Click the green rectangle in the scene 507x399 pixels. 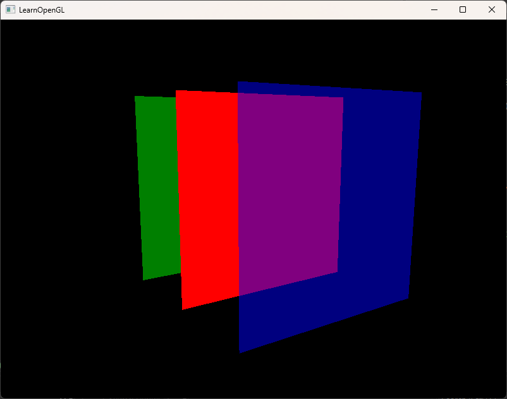click(x=157, y=189)
